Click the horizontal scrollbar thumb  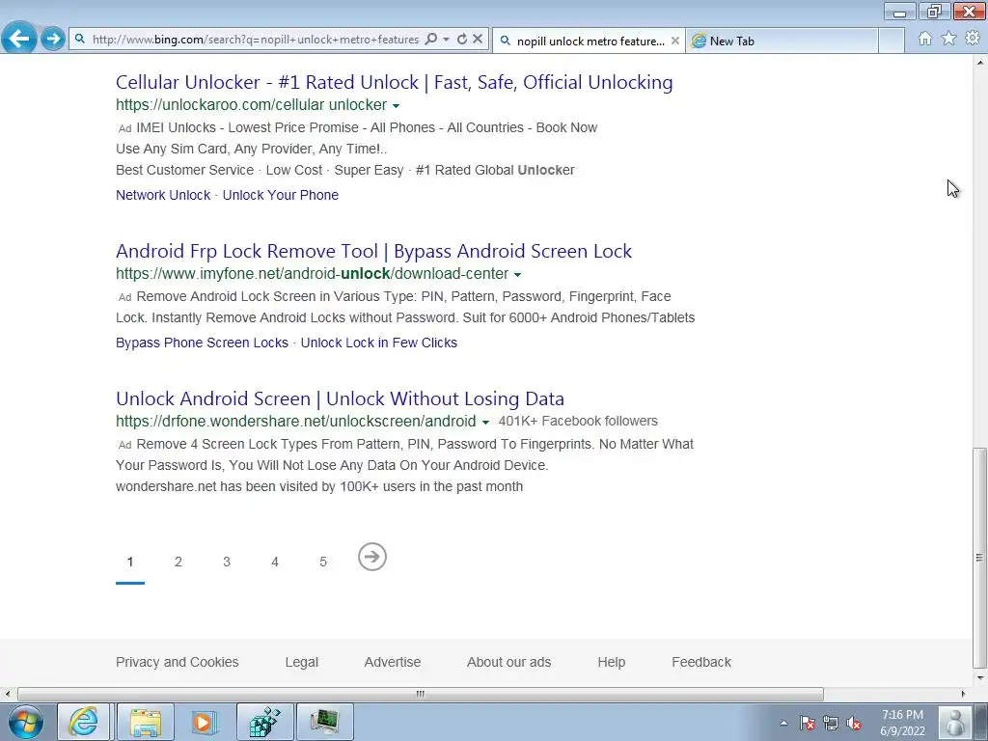point(421,694)
